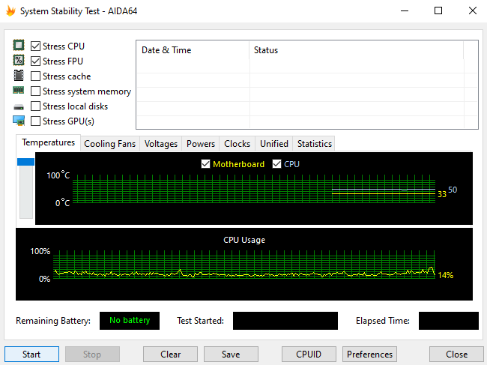Click the CPU Usage graph title

(244, 240)
